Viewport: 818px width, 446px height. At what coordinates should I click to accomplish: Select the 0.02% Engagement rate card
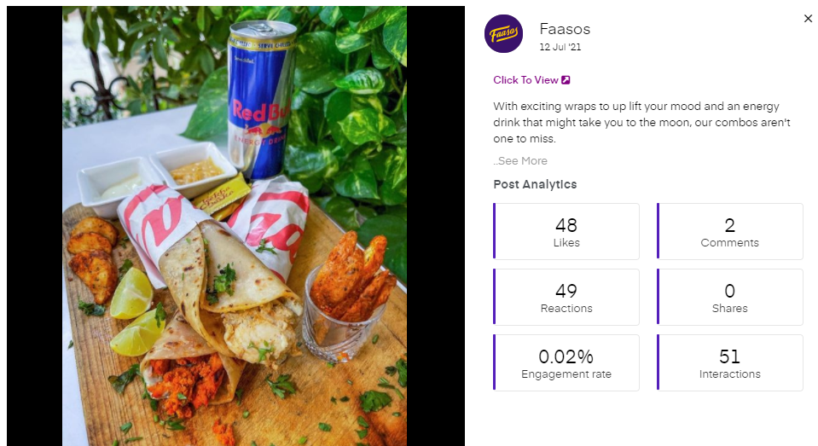566,362
